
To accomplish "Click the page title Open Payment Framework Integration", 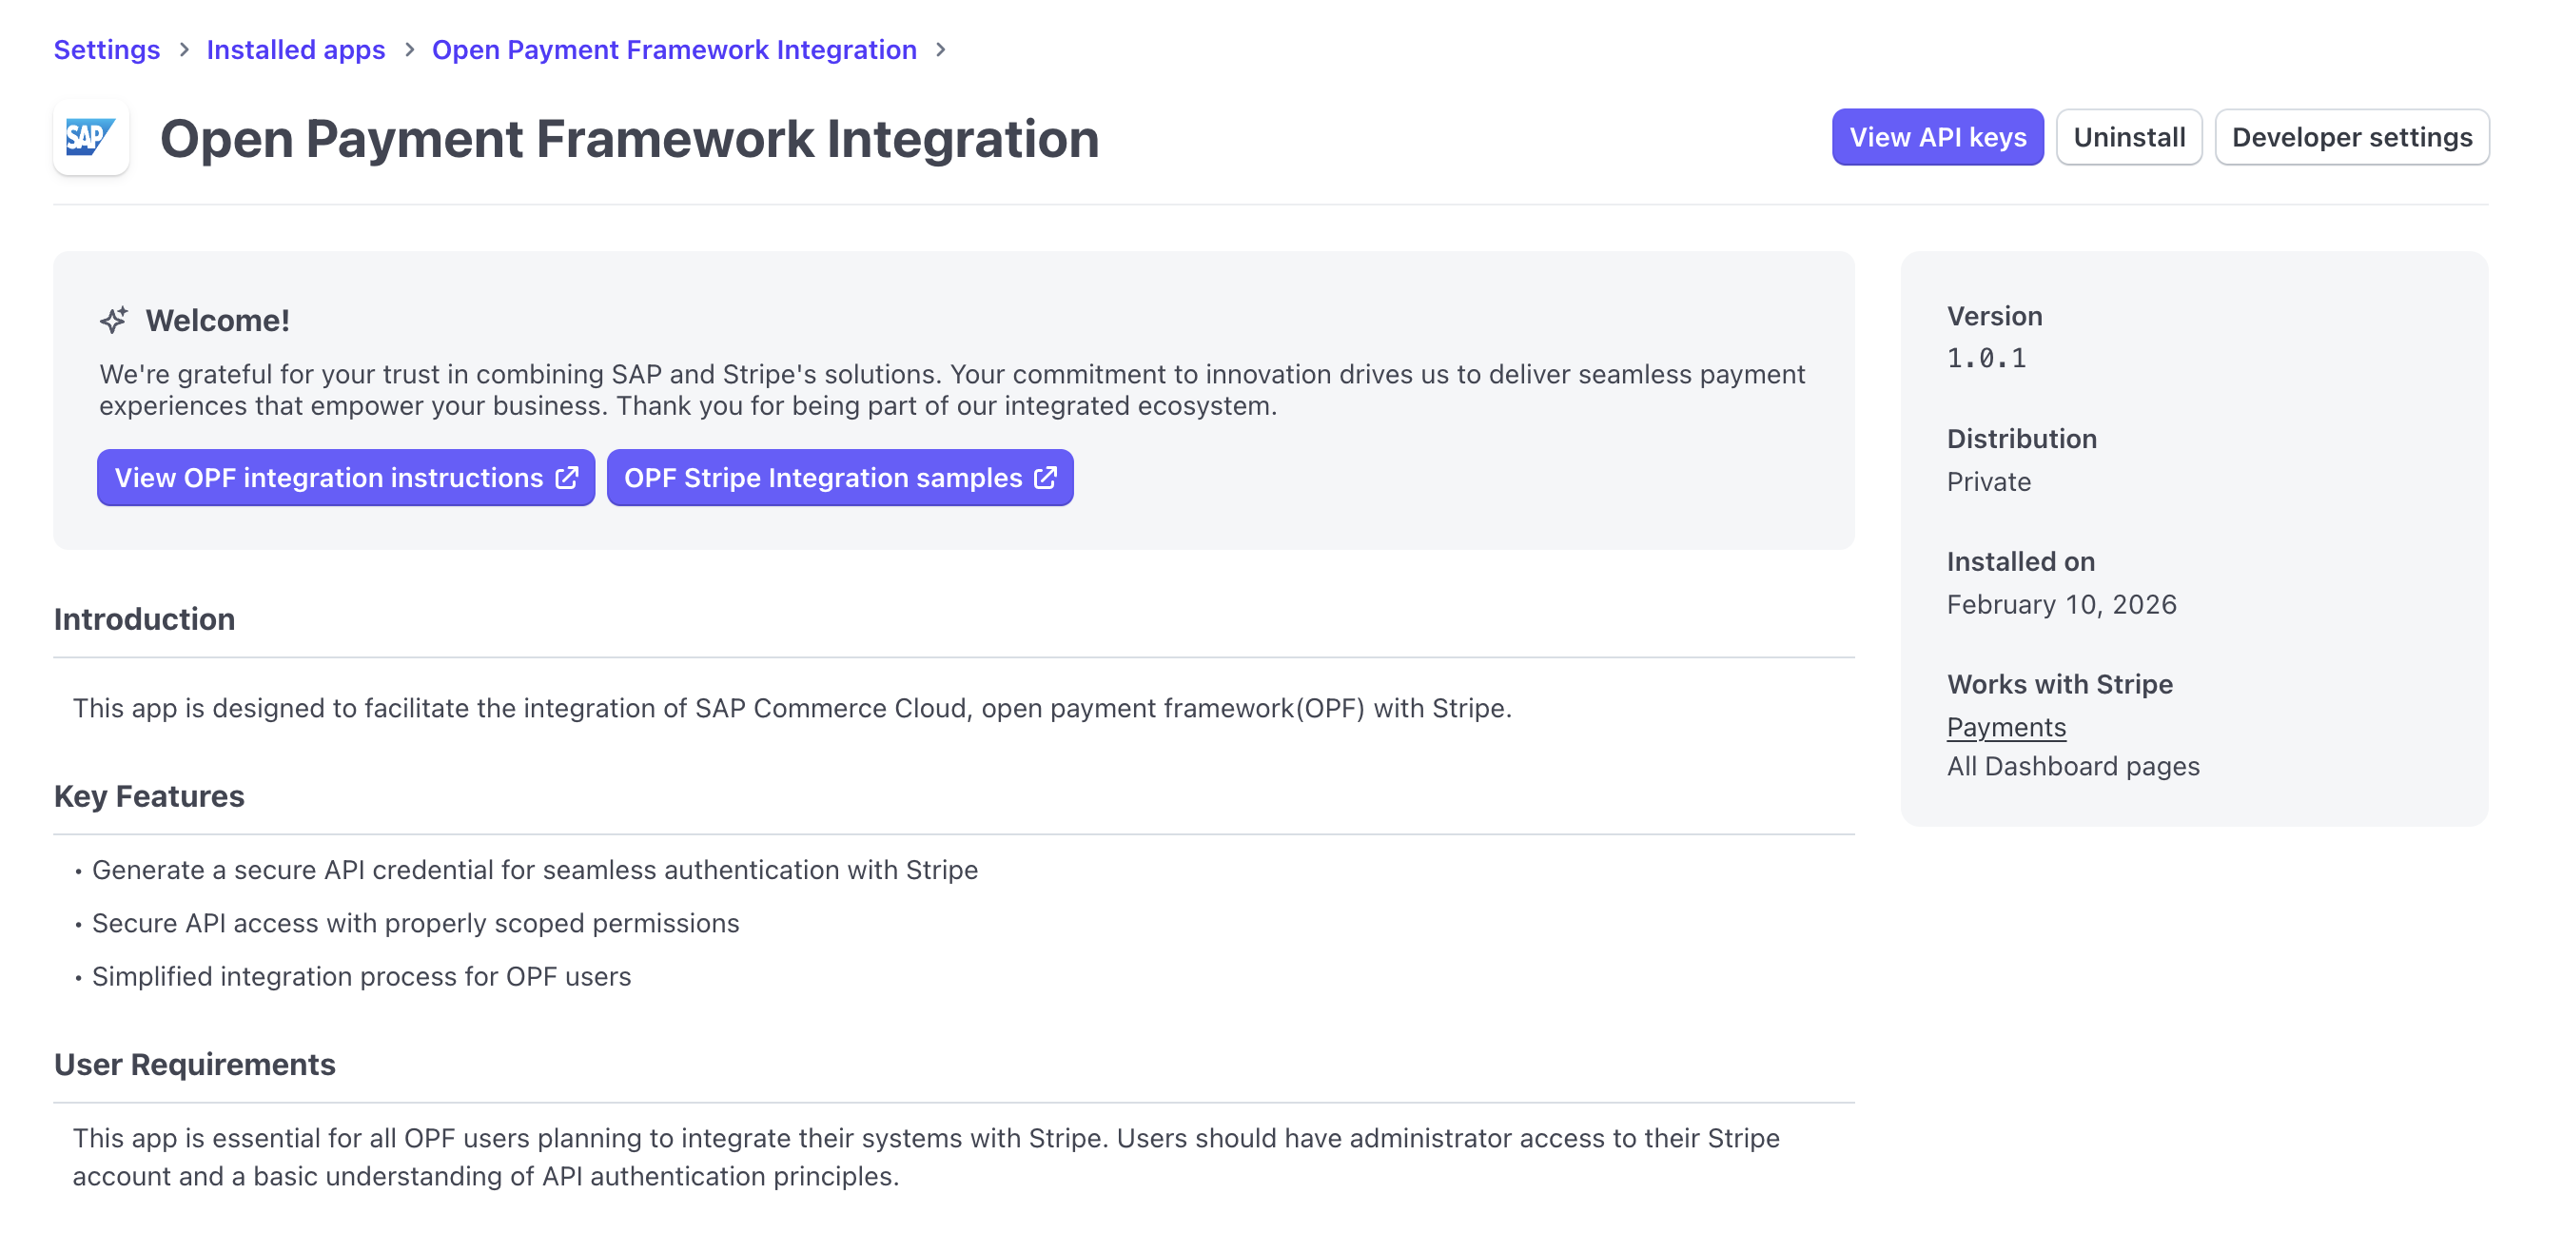I will click(630, 138).
